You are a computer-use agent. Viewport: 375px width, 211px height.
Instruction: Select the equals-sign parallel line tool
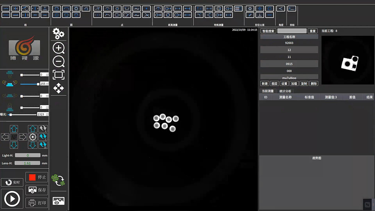coord(45,15)
